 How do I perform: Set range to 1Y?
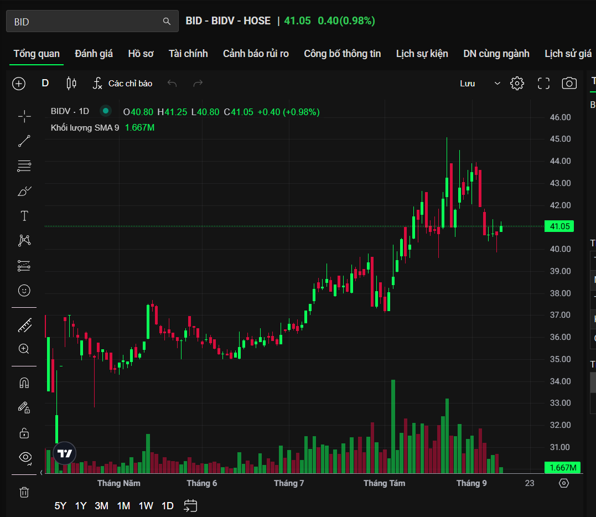tap(81, 506)
